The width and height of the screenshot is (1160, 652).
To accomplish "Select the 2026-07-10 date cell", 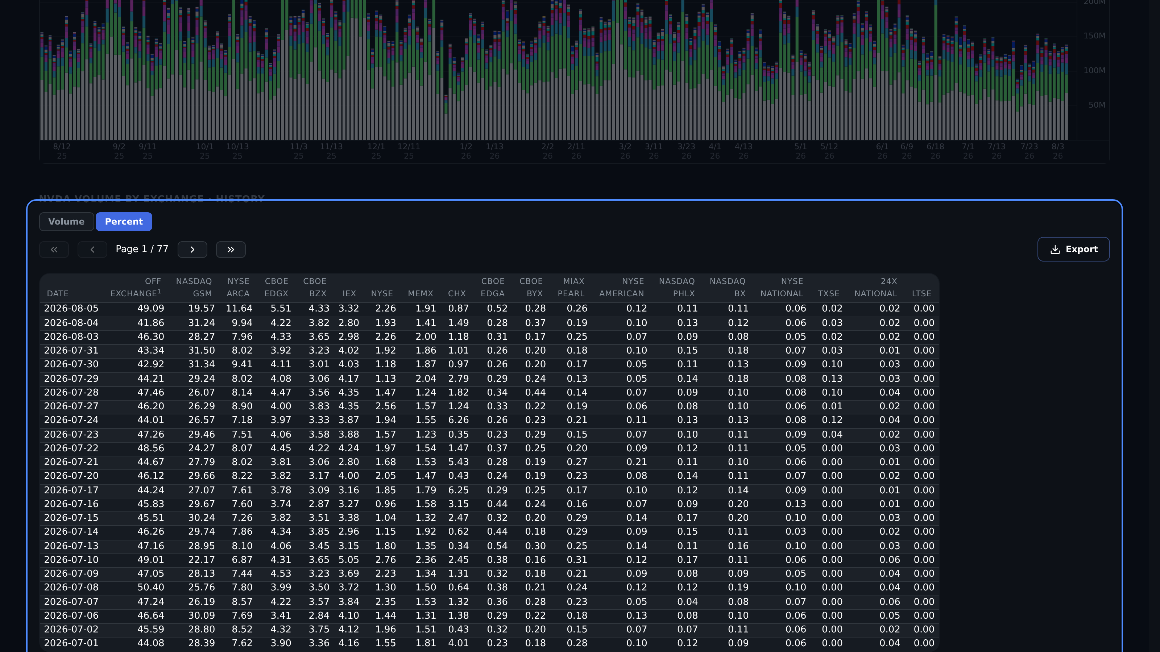I will coord(71,560).
